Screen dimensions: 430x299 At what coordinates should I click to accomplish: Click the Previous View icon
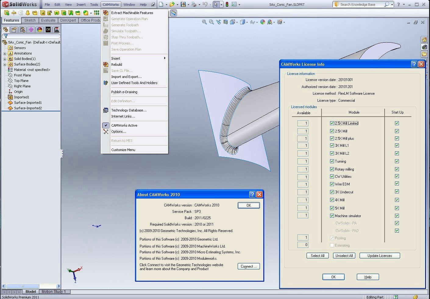coord(219,22)
